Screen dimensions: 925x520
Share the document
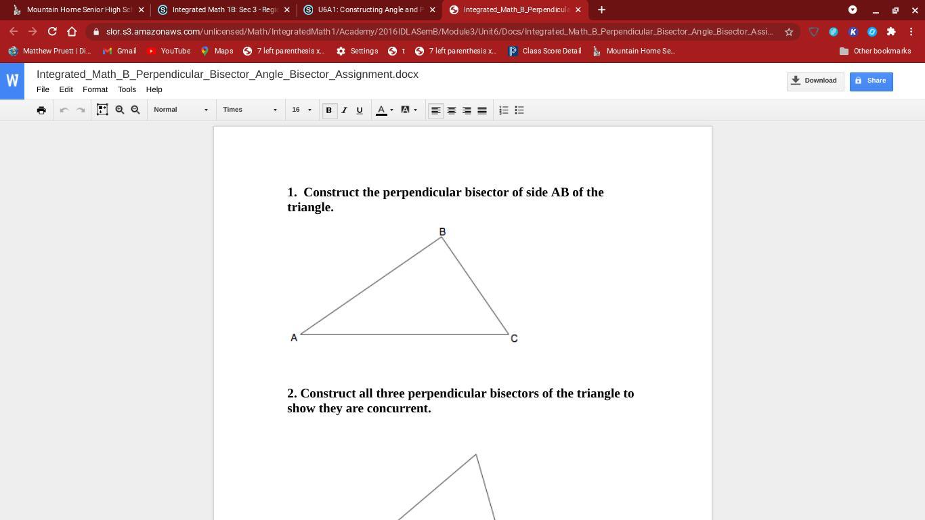[871, 81]
